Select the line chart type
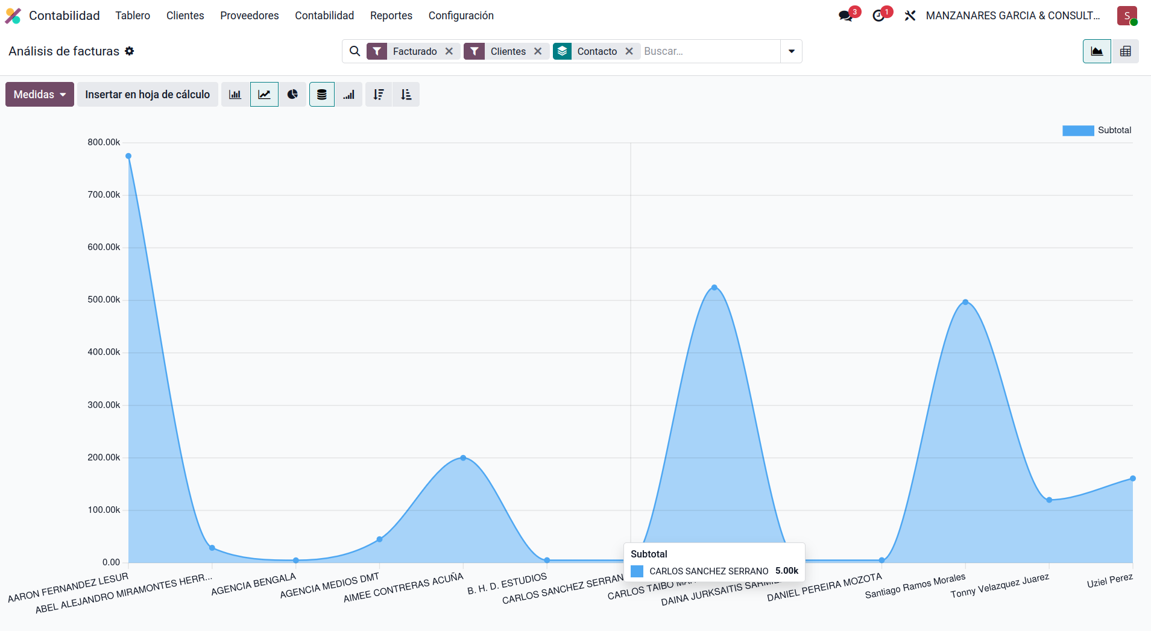The height and width of the screenshot is (631, 1151). tap(264, 94)
